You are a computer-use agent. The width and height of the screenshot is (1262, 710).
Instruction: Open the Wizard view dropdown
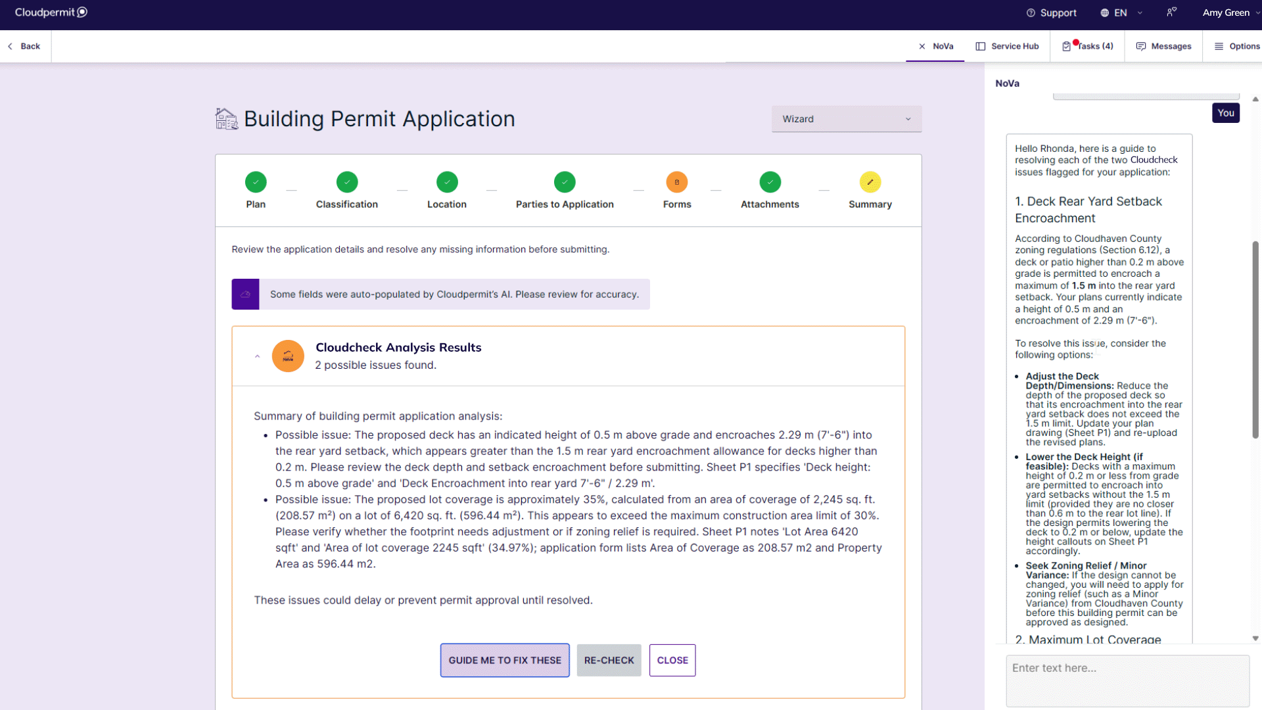(x=847, y=119)
